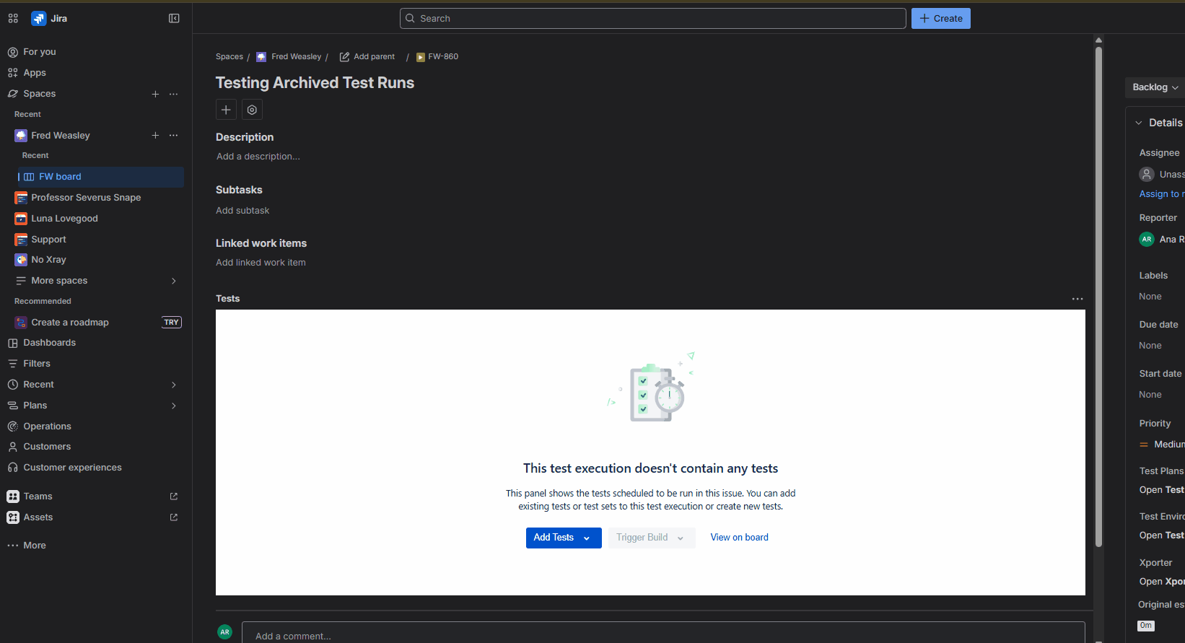The image size is (1185, 643).
Task: Click the FW-860 issue key icon
Action: coord(421,57)
